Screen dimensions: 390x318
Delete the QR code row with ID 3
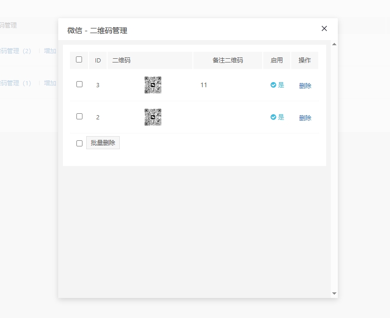click(305, 86)
